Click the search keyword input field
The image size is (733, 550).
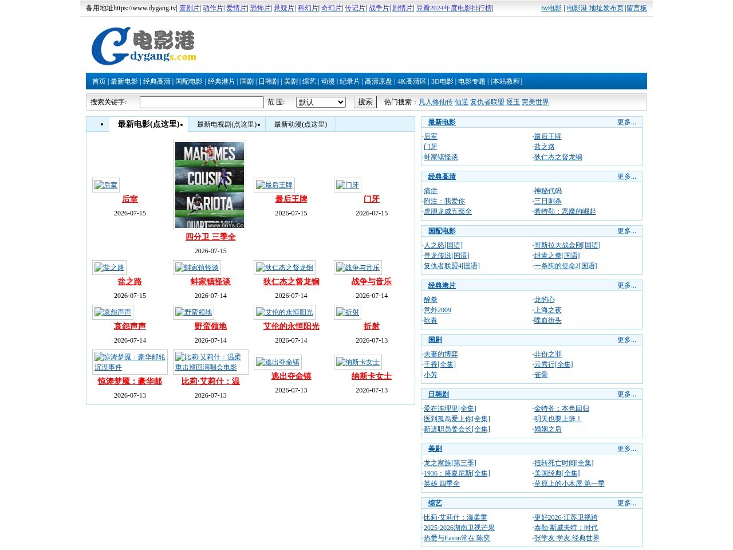tap(202, 102)
